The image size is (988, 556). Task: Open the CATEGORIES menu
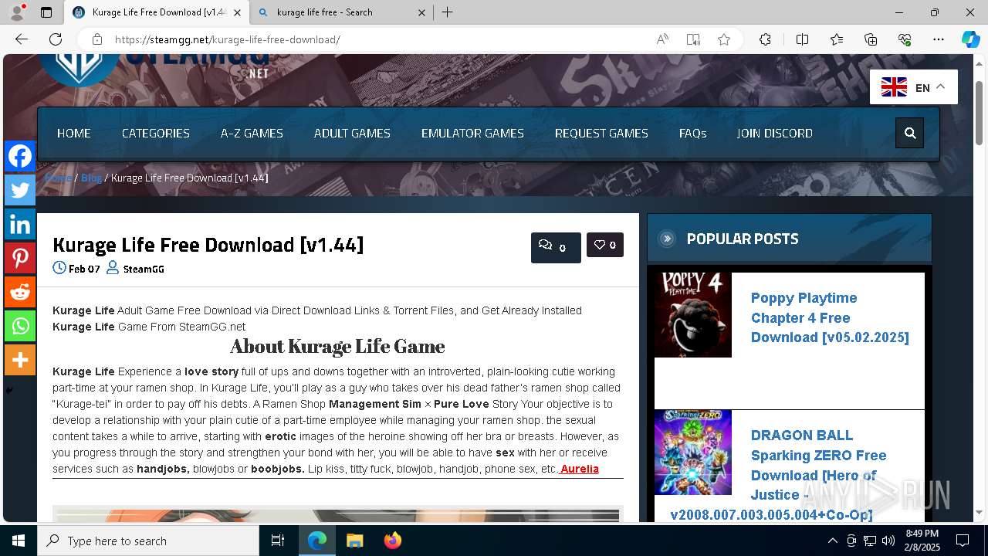pos(156,133)
